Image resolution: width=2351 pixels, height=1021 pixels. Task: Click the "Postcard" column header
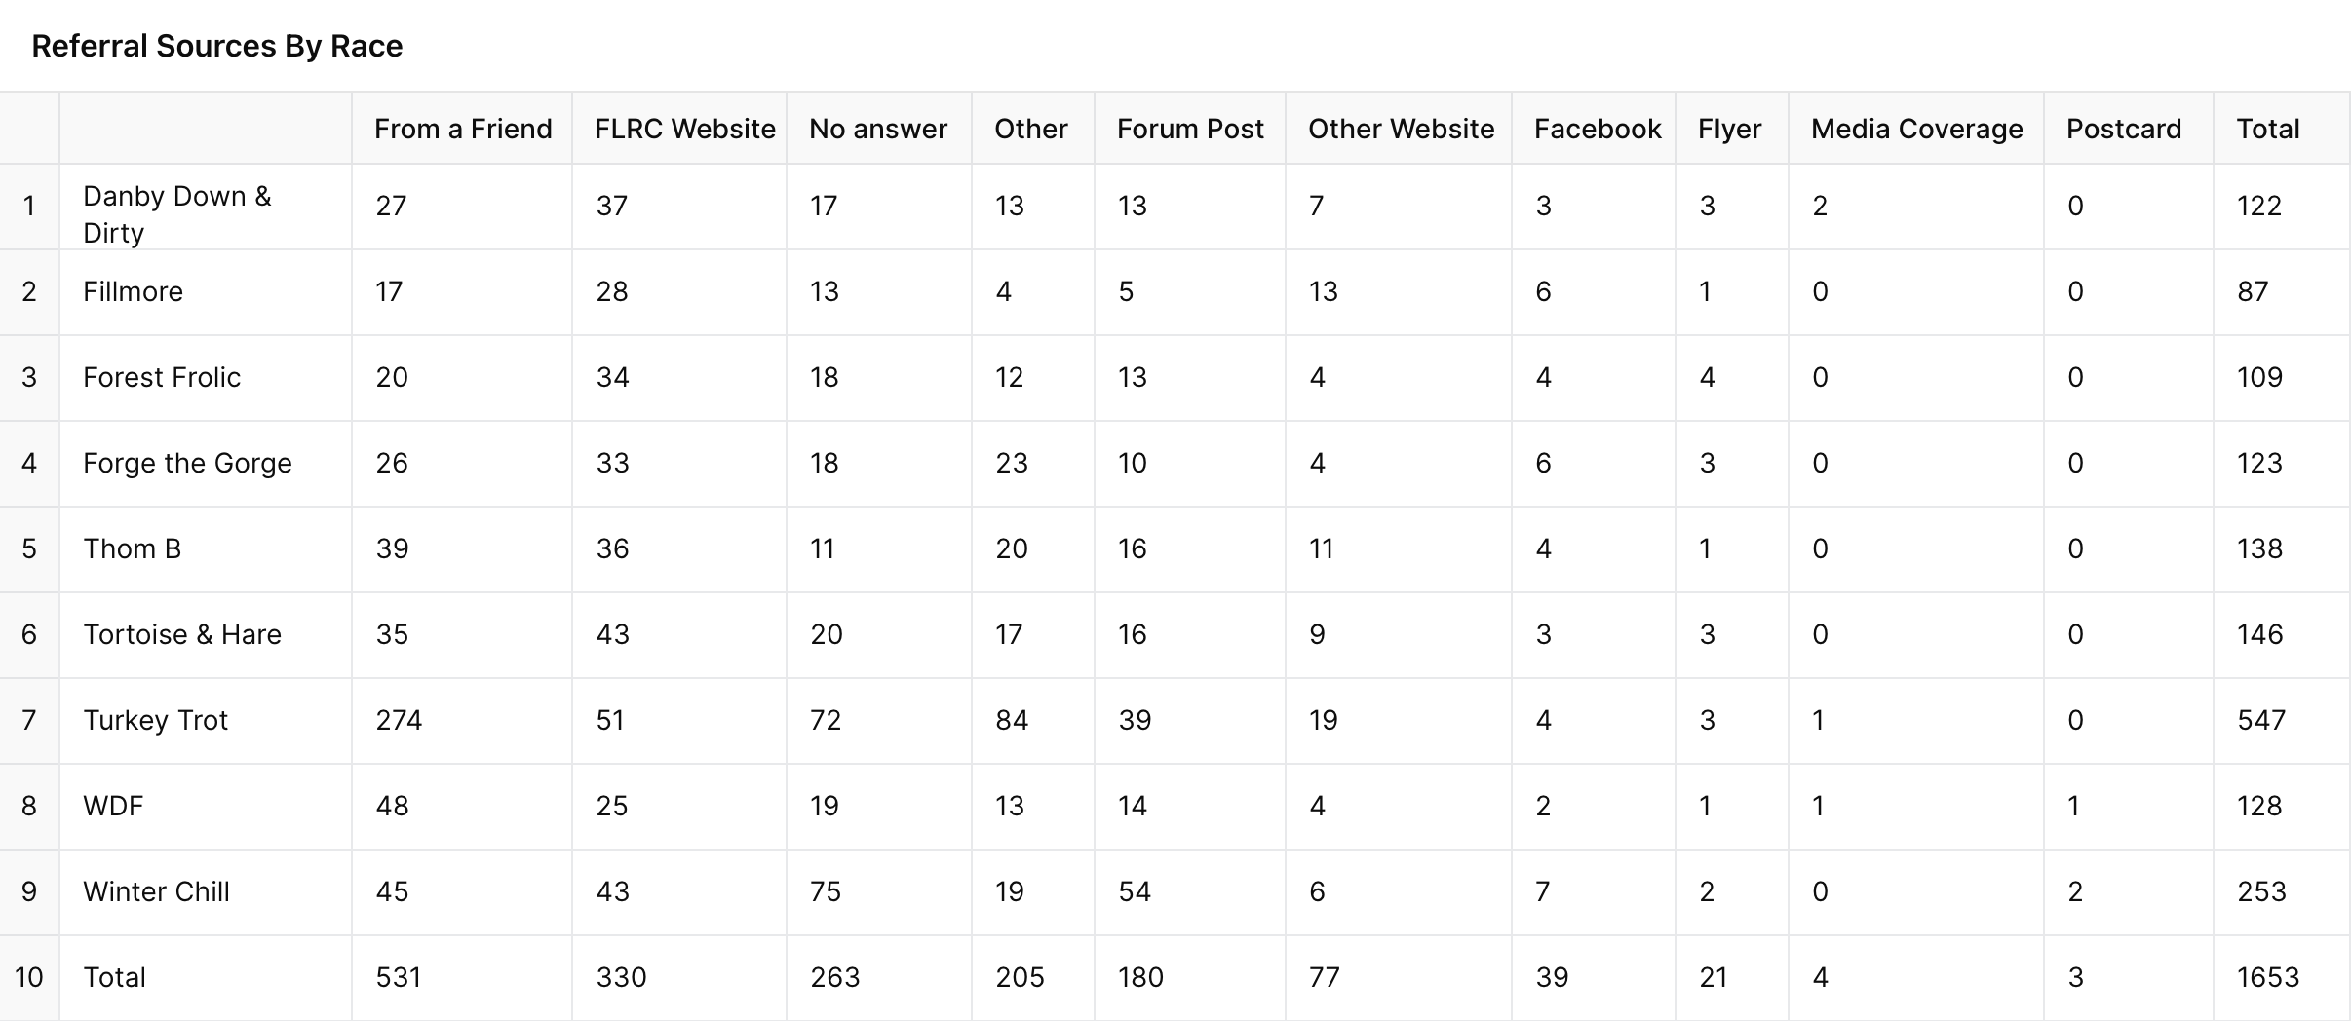pos(2124,129)
